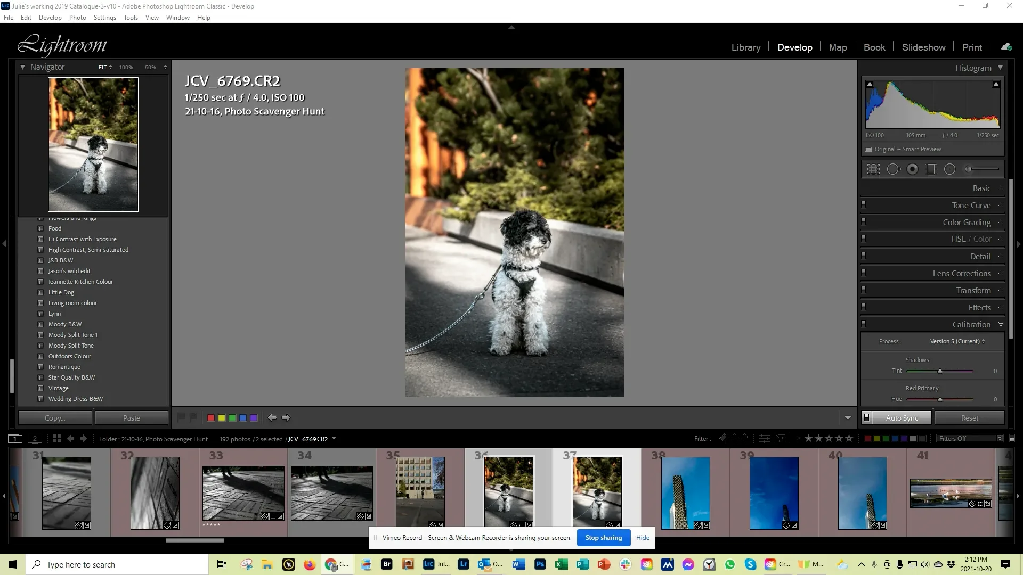Toggle the Effects panel switch

pos(864,307)
